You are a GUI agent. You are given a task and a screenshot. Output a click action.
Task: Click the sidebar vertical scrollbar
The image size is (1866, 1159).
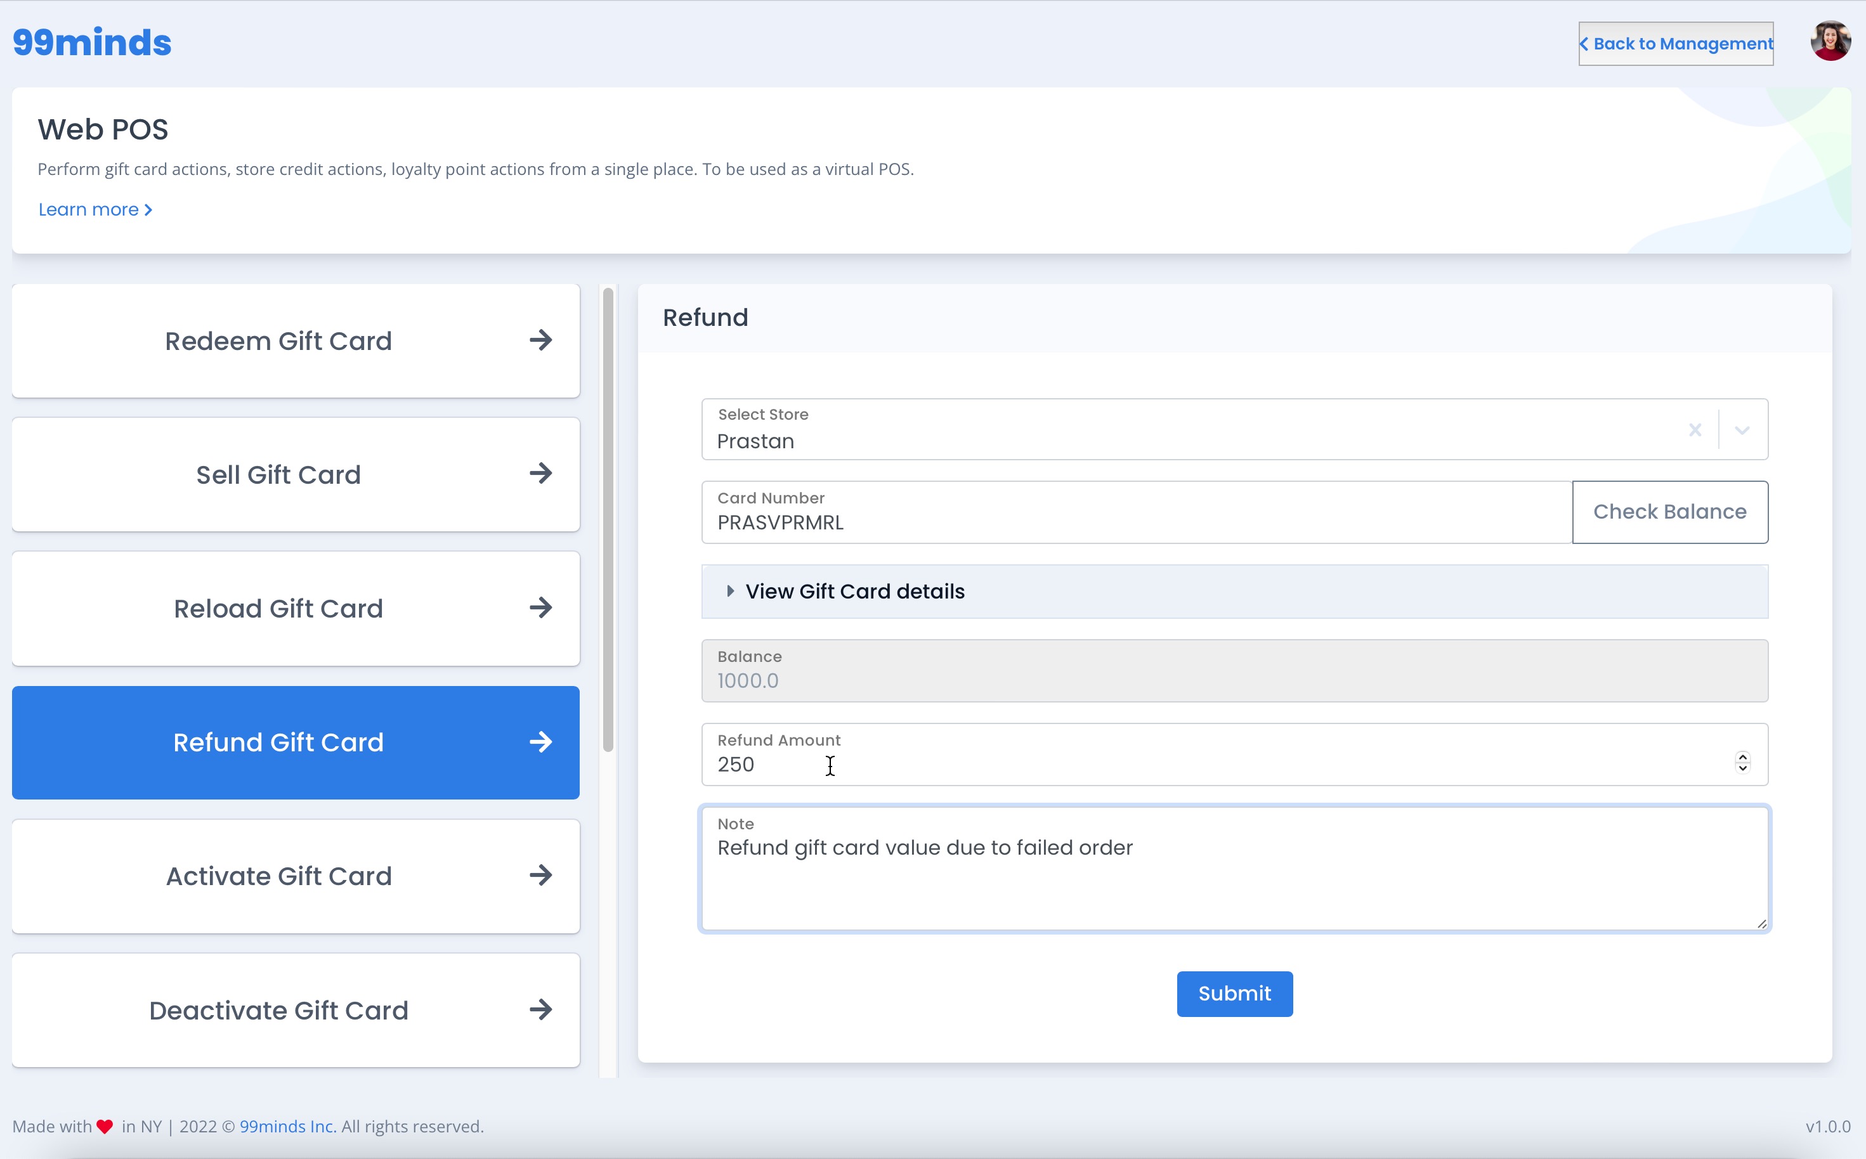[x=608, y=521]
